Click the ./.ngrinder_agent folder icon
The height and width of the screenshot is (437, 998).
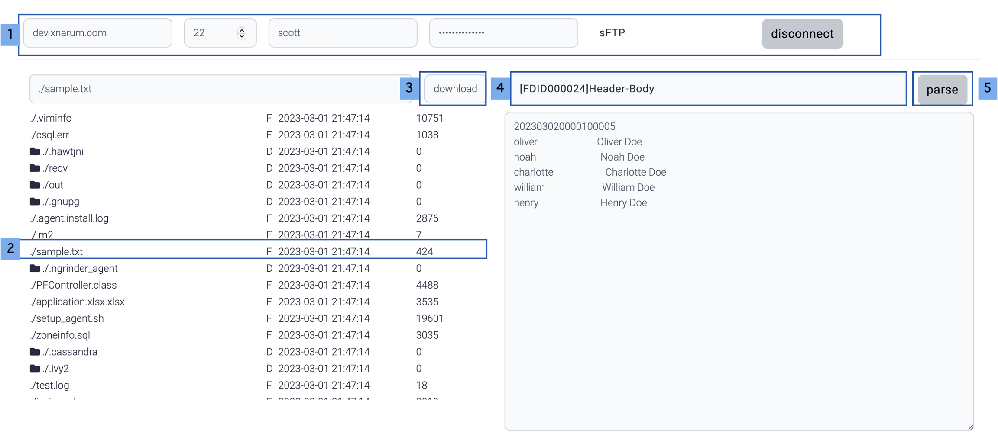tap(35, 268)
